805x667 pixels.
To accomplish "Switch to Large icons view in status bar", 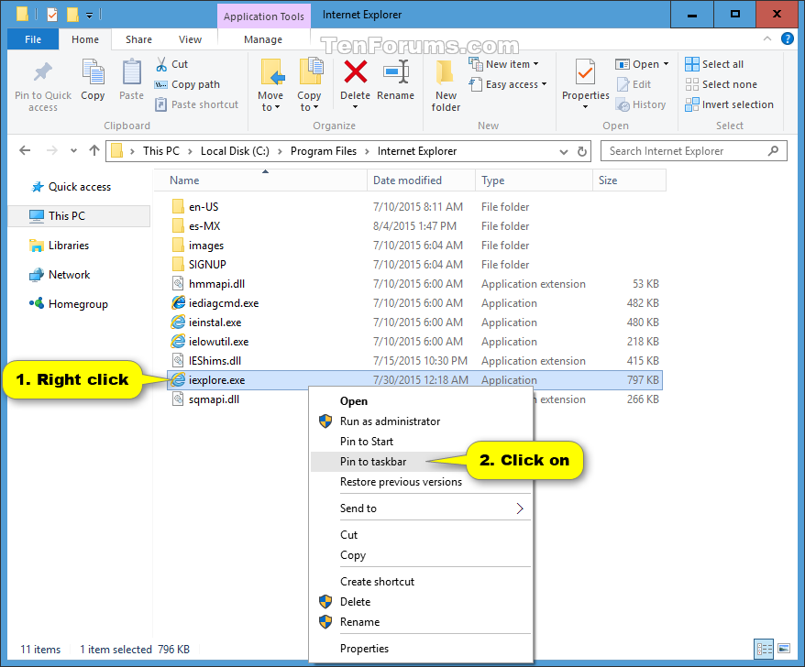I will (x=784, y=649).
